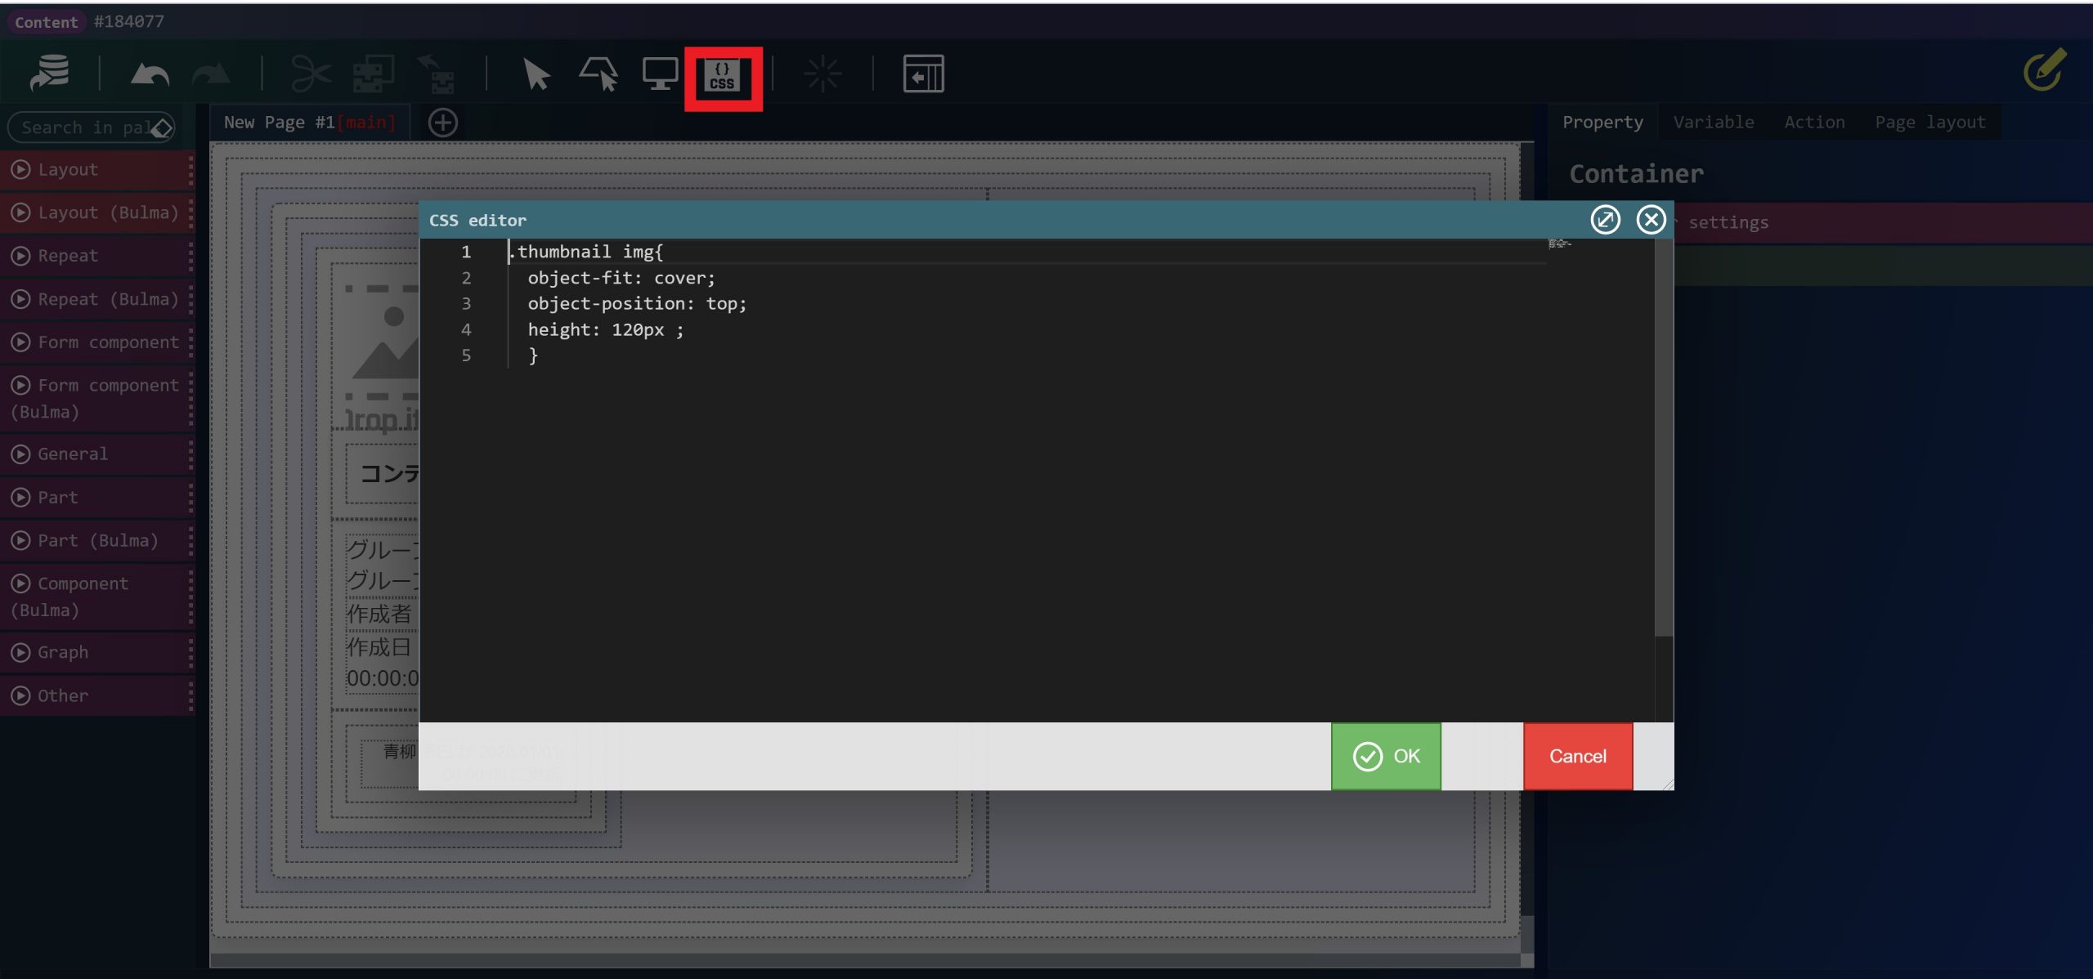Select the arrow pointer tool
The height and width of the screenshot is (979, 2093).
(536, 74)
